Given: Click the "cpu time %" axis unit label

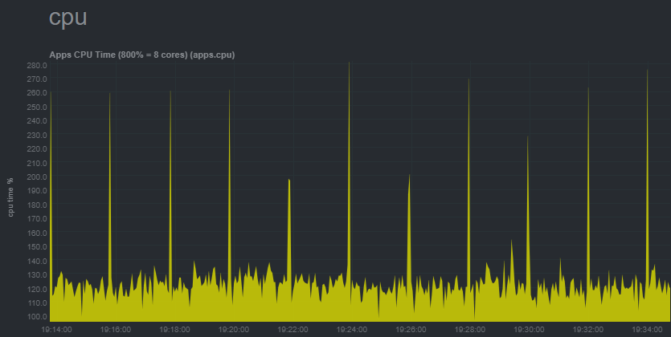Looking at the screenshot, I should (10, 197).
